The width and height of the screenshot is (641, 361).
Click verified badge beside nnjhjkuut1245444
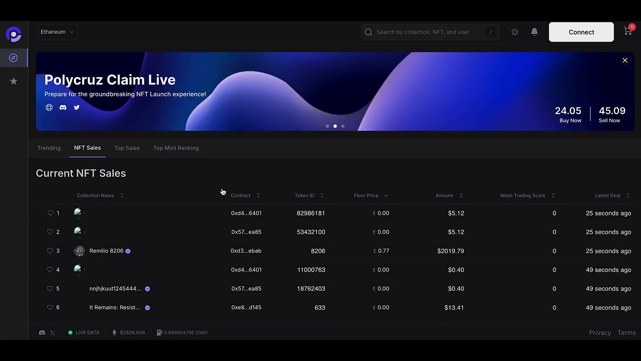pos(147,289)
